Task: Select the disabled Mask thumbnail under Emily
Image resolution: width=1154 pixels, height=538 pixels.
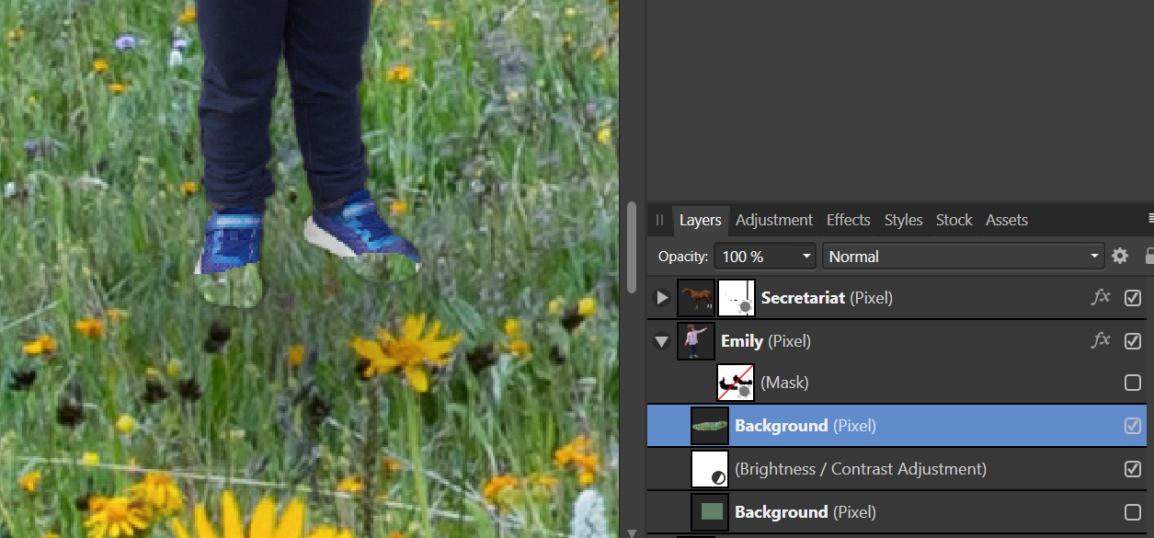Action: pos(737,383)
